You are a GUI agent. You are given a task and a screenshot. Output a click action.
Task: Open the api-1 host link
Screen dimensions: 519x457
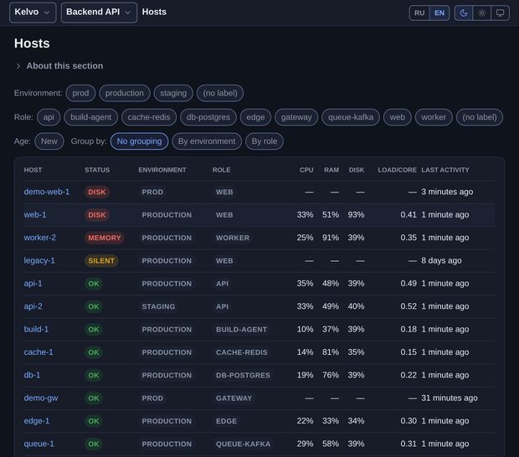click(x=33, y=284)
